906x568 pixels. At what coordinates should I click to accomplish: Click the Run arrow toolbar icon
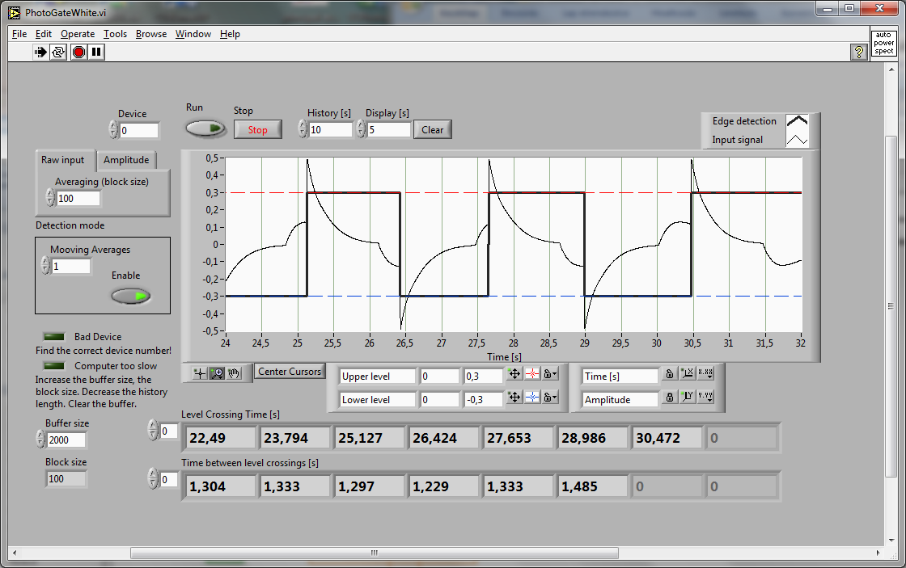point(40,53)
